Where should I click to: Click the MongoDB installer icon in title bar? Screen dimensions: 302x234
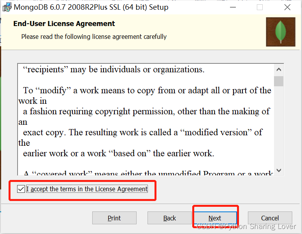[x=7, y=7]
